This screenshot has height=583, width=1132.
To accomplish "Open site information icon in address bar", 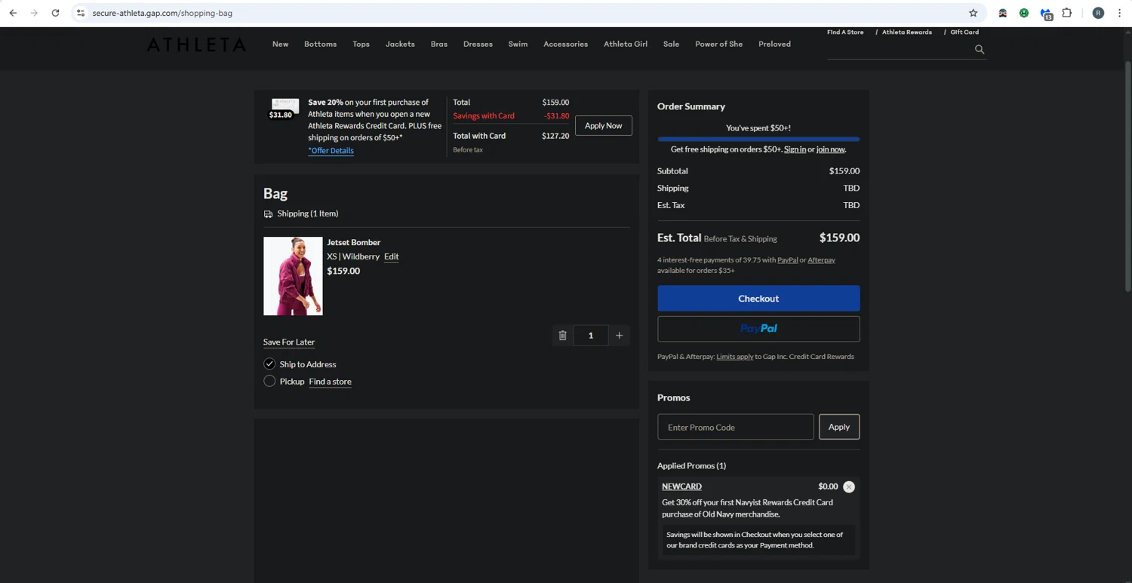I will [81, 13].
